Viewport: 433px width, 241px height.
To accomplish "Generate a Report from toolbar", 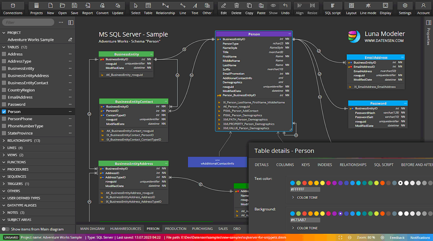I will (x=88, y=8).
